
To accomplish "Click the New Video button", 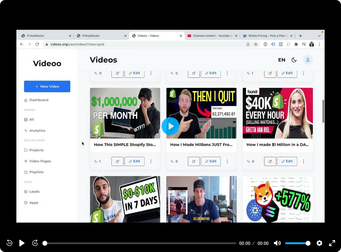I will [x=47, y=86].
